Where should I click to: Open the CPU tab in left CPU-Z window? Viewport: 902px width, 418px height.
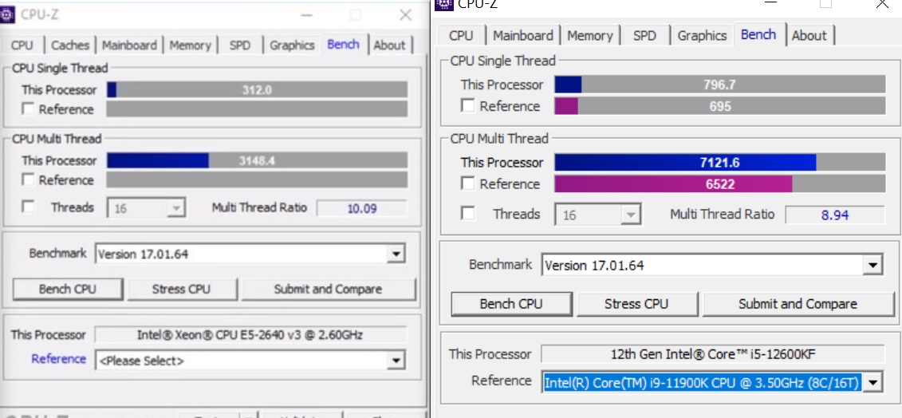coord(22,45)
